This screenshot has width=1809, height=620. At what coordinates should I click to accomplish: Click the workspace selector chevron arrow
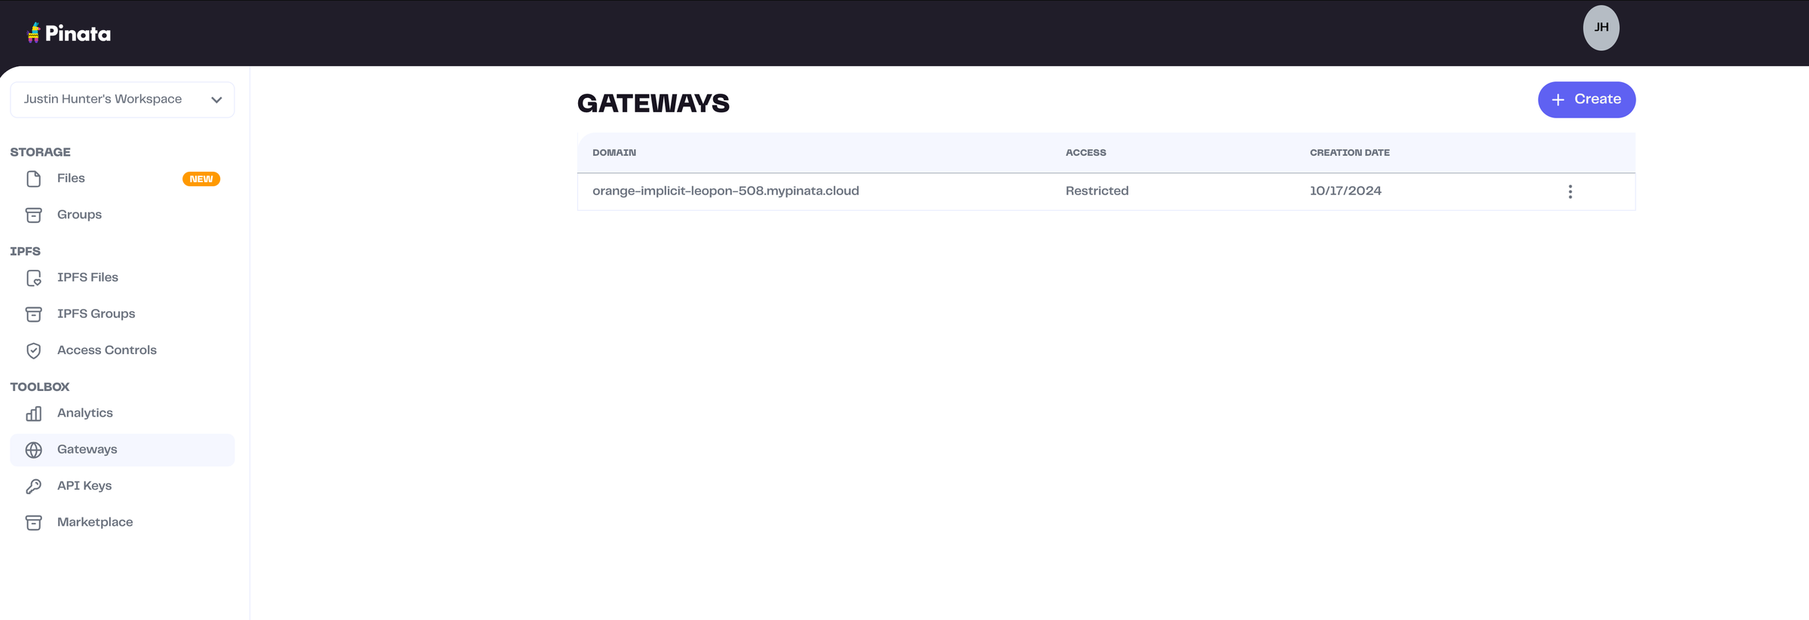pos(216,100)
